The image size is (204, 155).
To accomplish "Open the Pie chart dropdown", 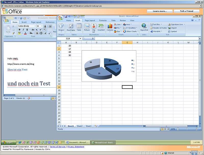I will point(118,28).
